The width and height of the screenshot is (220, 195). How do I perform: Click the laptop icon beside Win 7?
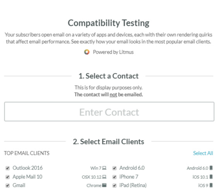(x=104, y=168)
